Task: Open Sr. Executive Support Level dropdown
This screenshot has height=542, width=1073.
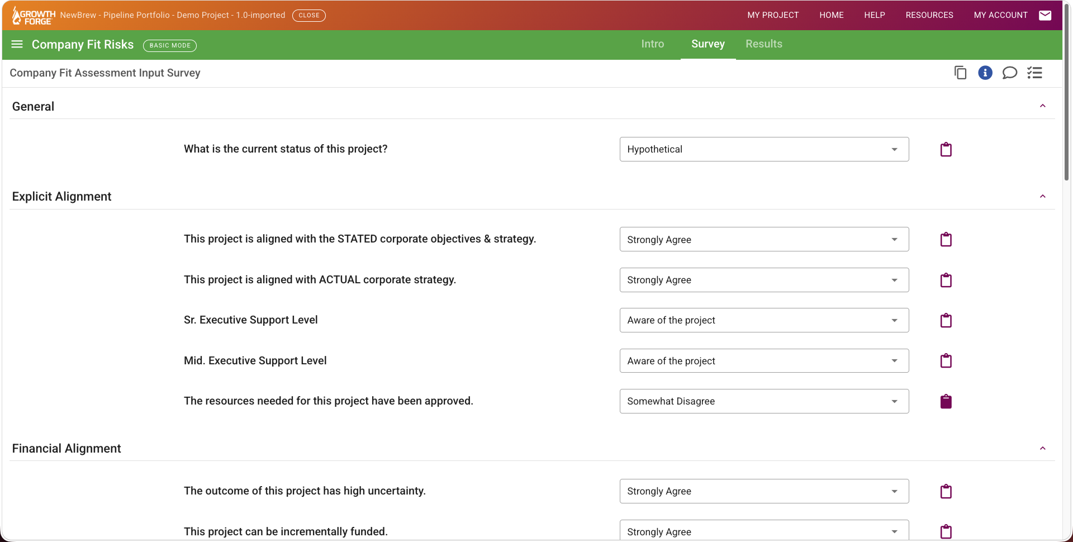Action: (764, 320)
